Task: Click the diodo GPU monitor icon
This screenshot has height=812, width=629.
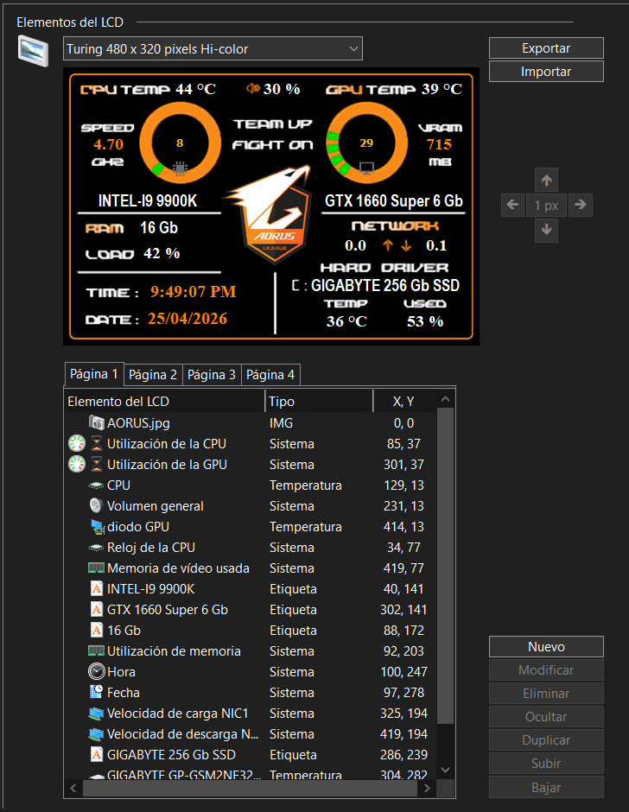Action: pyautogui.click(x=96, y=527)
